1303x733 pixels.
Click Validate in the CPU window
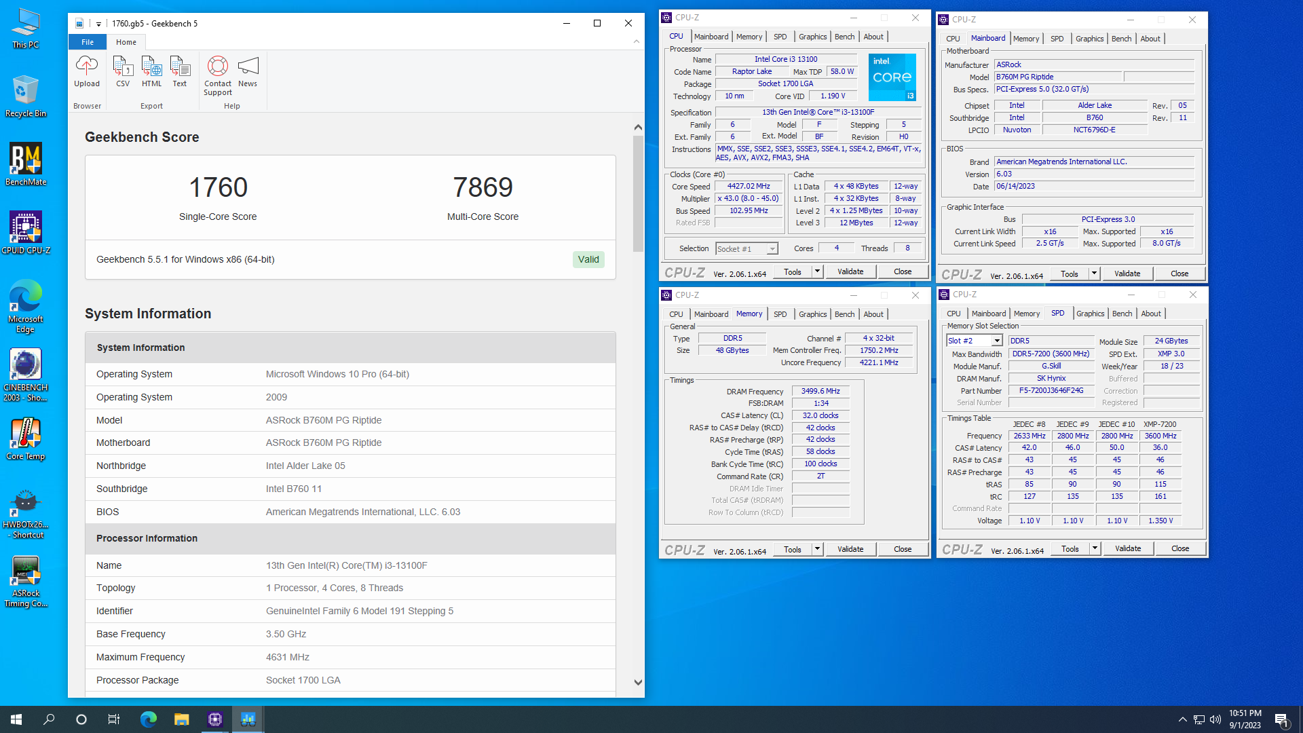850,271
